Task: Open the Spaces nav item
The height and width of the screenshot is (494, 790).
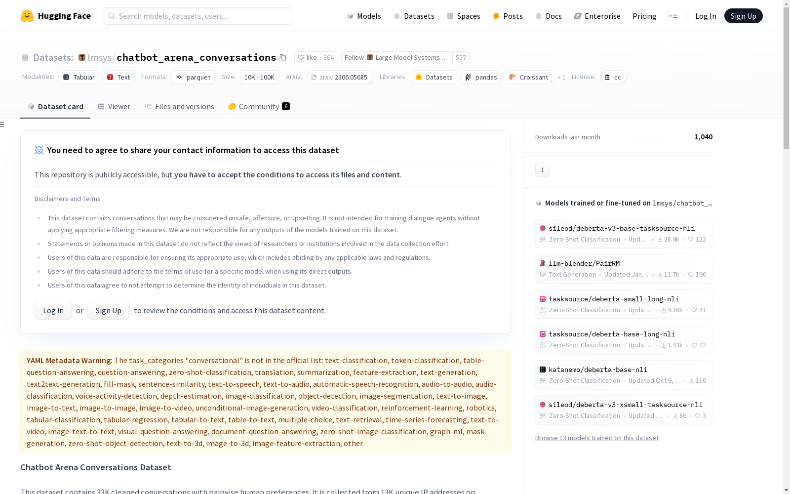Action: [464, 16]
